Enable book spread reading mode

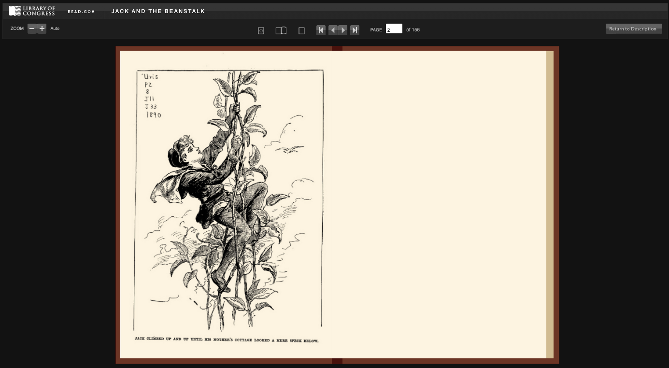tap(281, 30)
